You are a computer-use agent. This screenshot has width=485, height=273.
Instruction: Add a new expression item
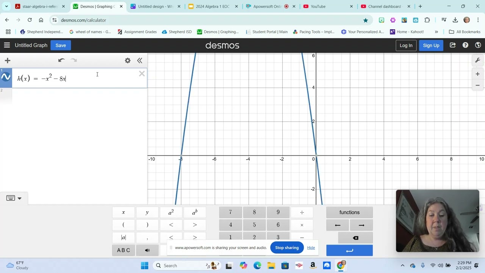point(8,60)
